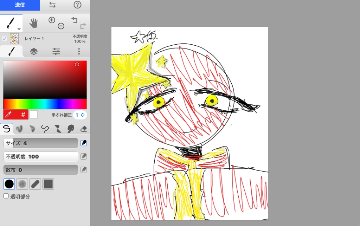Click the サイズ 4 size slider
Image resolution: width=360 pixels, height=226 pixels.
[41, 143]
